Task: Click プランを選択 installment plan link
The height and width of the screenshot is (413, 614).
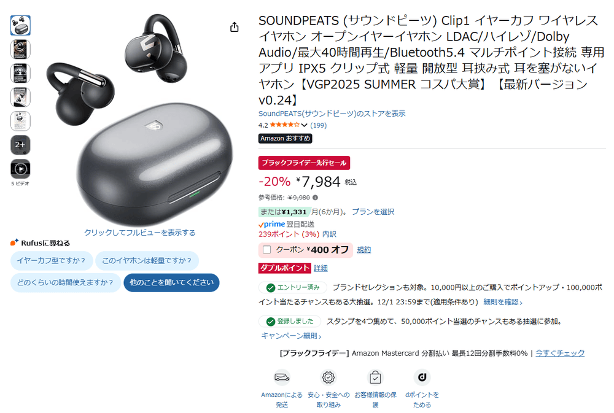Action: pyautogui.click(x=373, y=212)
